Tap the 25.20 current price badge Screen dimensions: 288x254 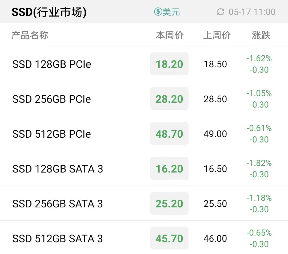pos(169,203)
